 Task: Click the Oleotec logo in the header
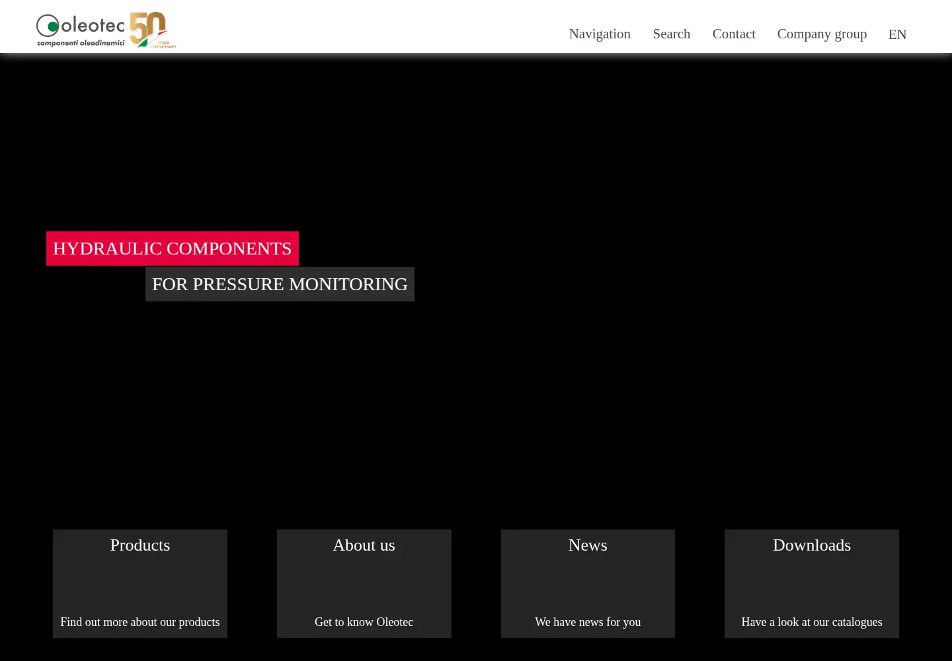(106, 30)
